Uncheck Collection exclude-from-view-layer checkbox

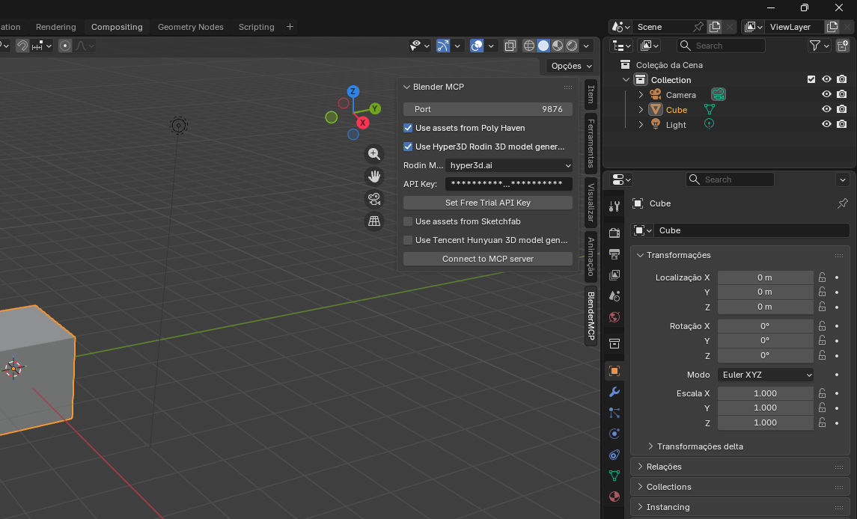tap(811, 80)
